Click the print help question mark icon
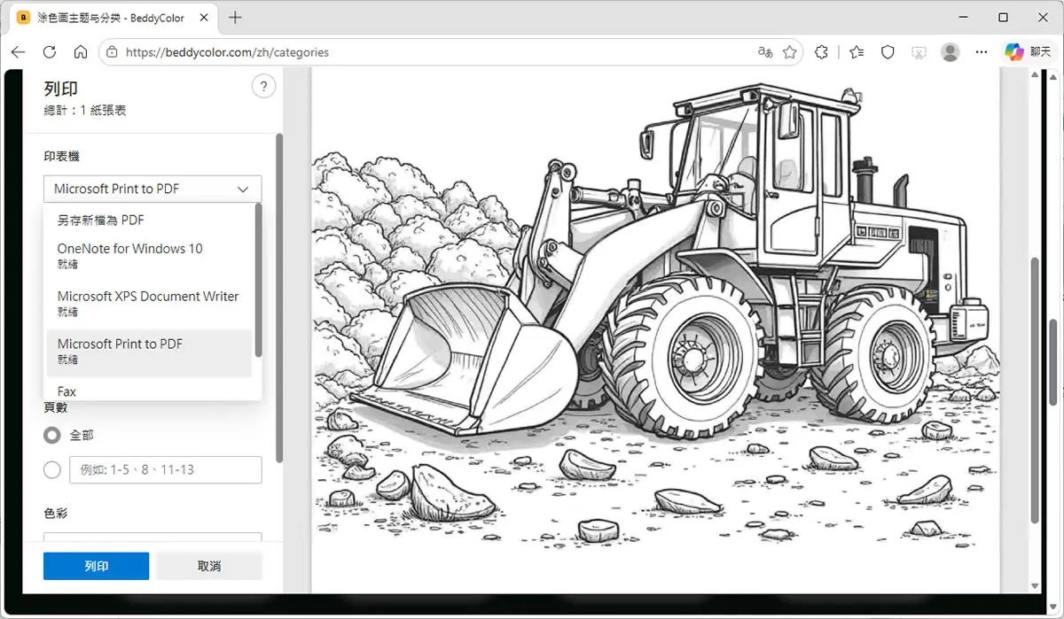The image size is (1064, 619). [263, 86]
